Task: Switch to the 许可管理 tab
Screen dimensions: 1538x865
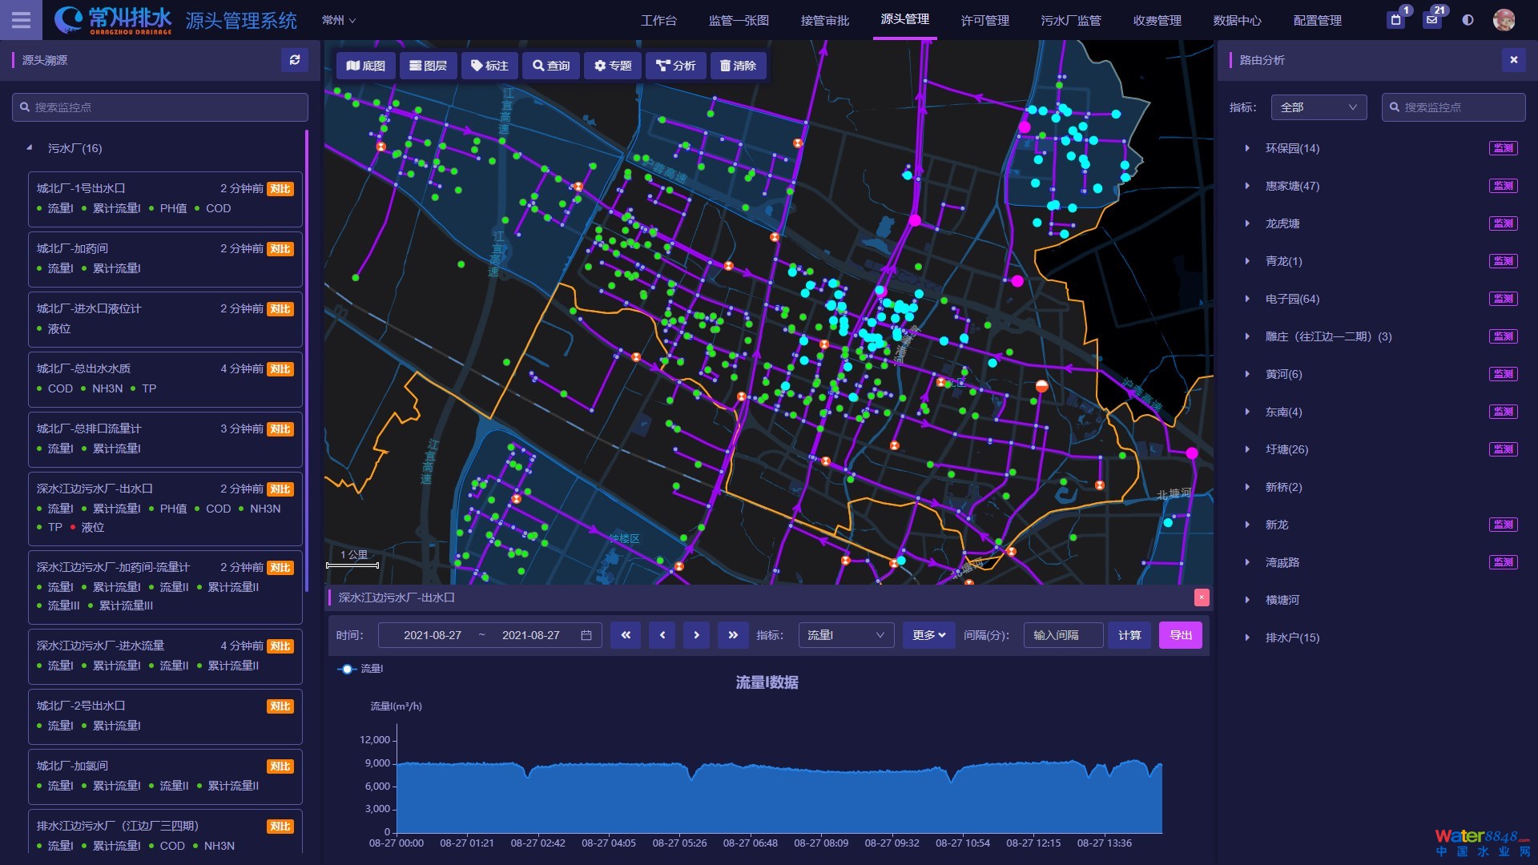Action: (984, 20)
